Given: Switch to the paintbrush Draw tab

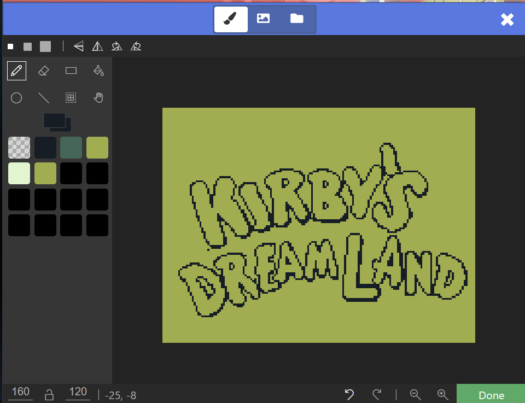Looking at the screenshot, I should coord(231,19).
